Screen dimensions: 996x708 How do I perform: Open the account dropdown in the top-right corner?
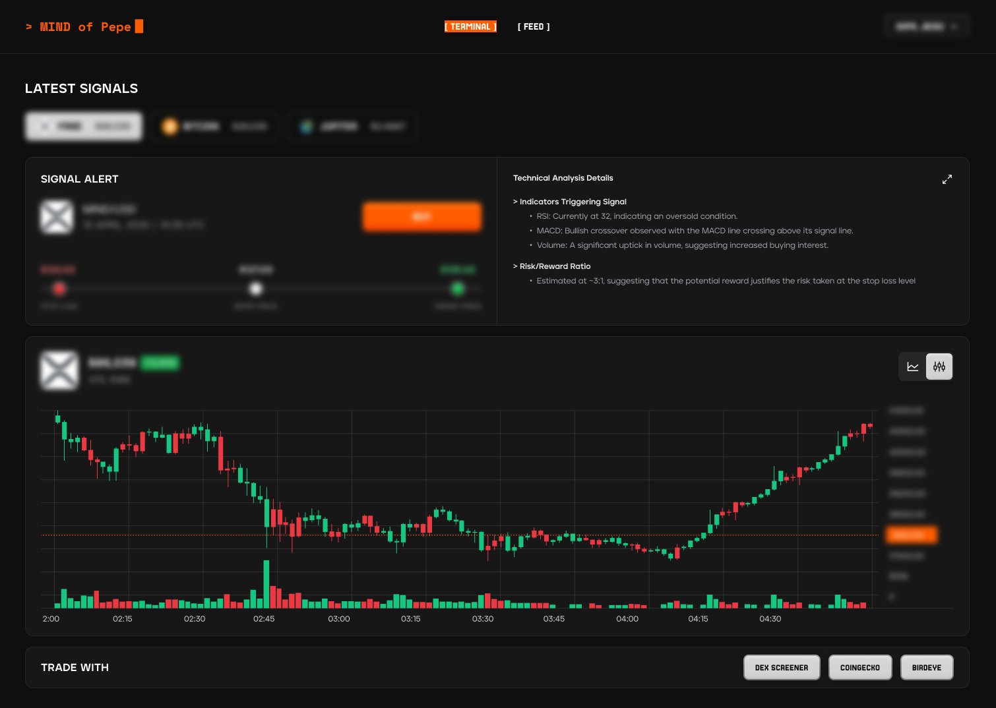(927, 26)
